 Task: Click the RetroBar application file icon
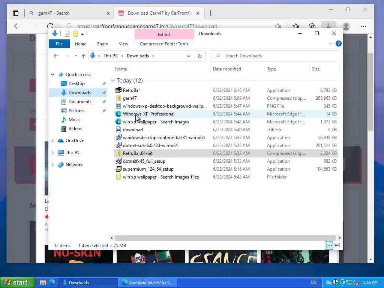(118, 90)
